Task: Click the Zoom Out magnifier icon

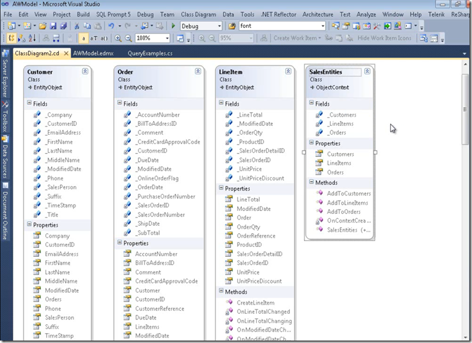Action: pyautogui.click(x=128, y=38)
